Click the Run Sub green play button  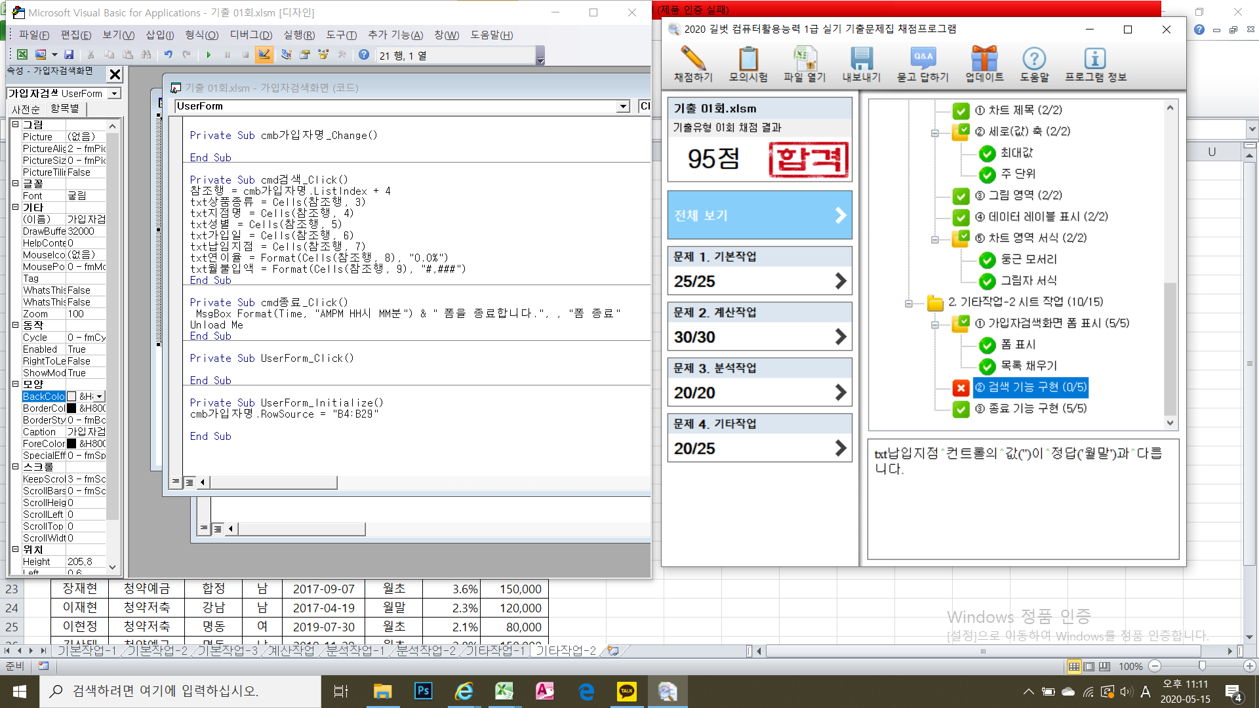click(209, 55)
